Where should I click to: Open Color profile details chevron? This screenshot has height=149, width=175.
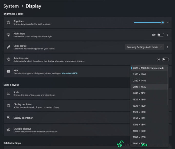click(168, 47)
